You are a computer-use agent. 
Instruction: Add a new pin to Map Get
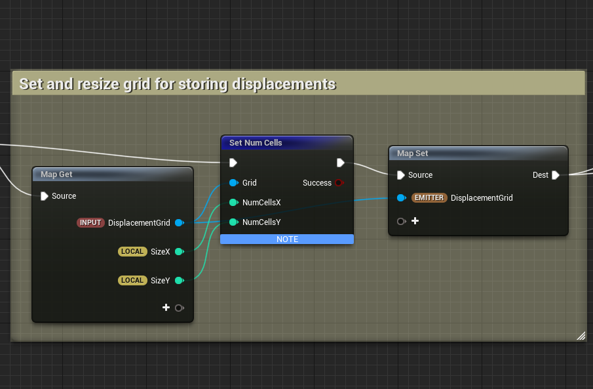click(166, 308)
